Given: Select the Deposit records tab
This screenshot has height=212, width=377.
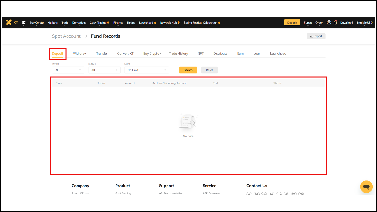Looking at the screenshot, I should (x=58, y=54).
